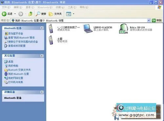Screen dimensions: 164x121
Task: Click 添加蓝牙设备 link
Action: tap(15, 34)
